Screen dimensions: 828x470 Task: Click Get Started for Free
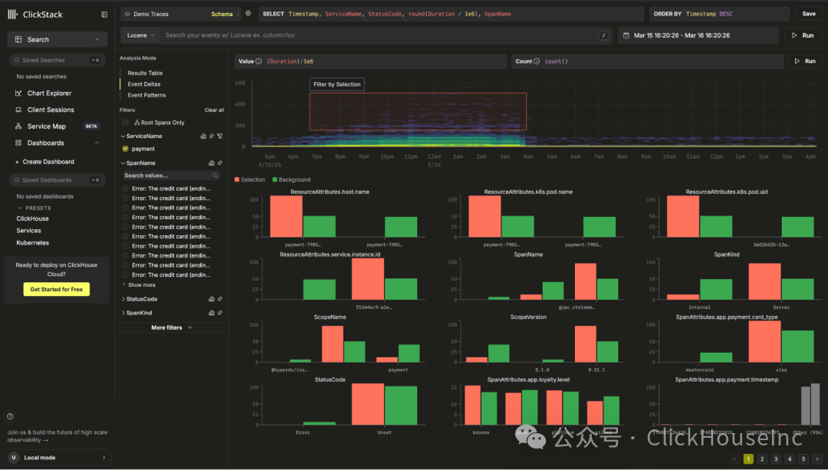click(x=57, y=289)
